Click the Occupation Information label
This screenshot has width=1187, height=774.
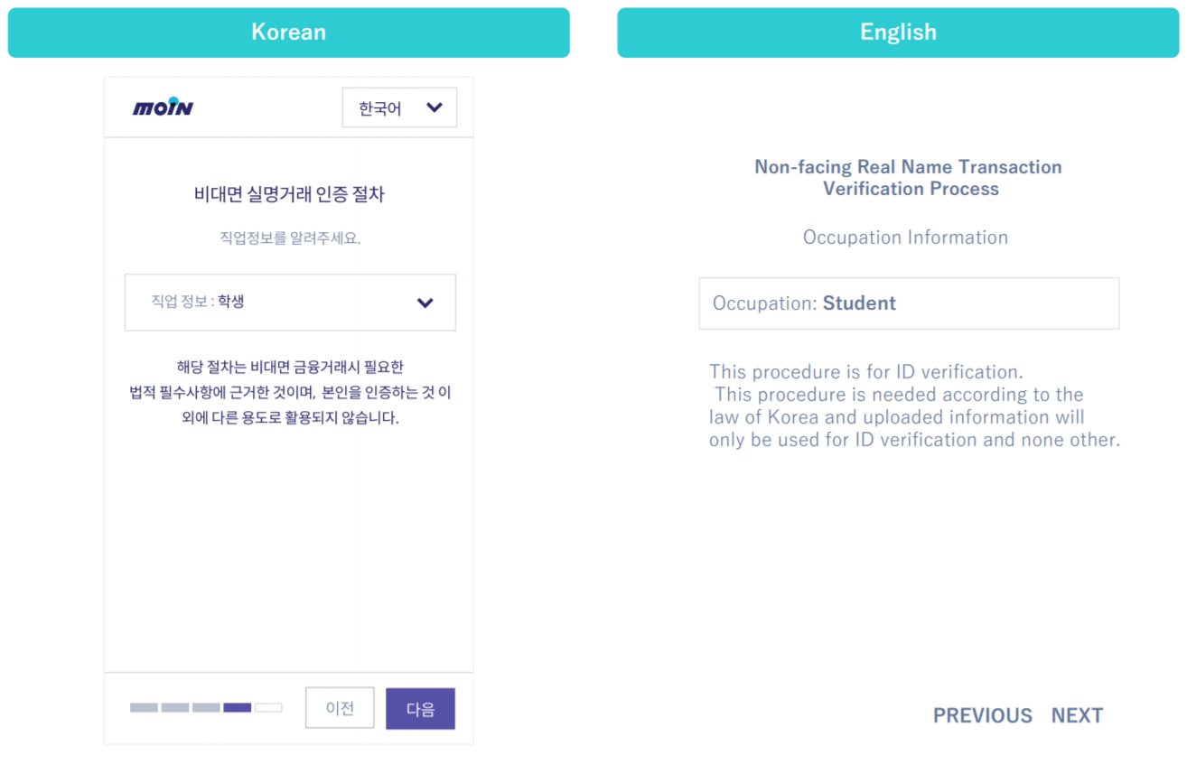pos(906,238)
